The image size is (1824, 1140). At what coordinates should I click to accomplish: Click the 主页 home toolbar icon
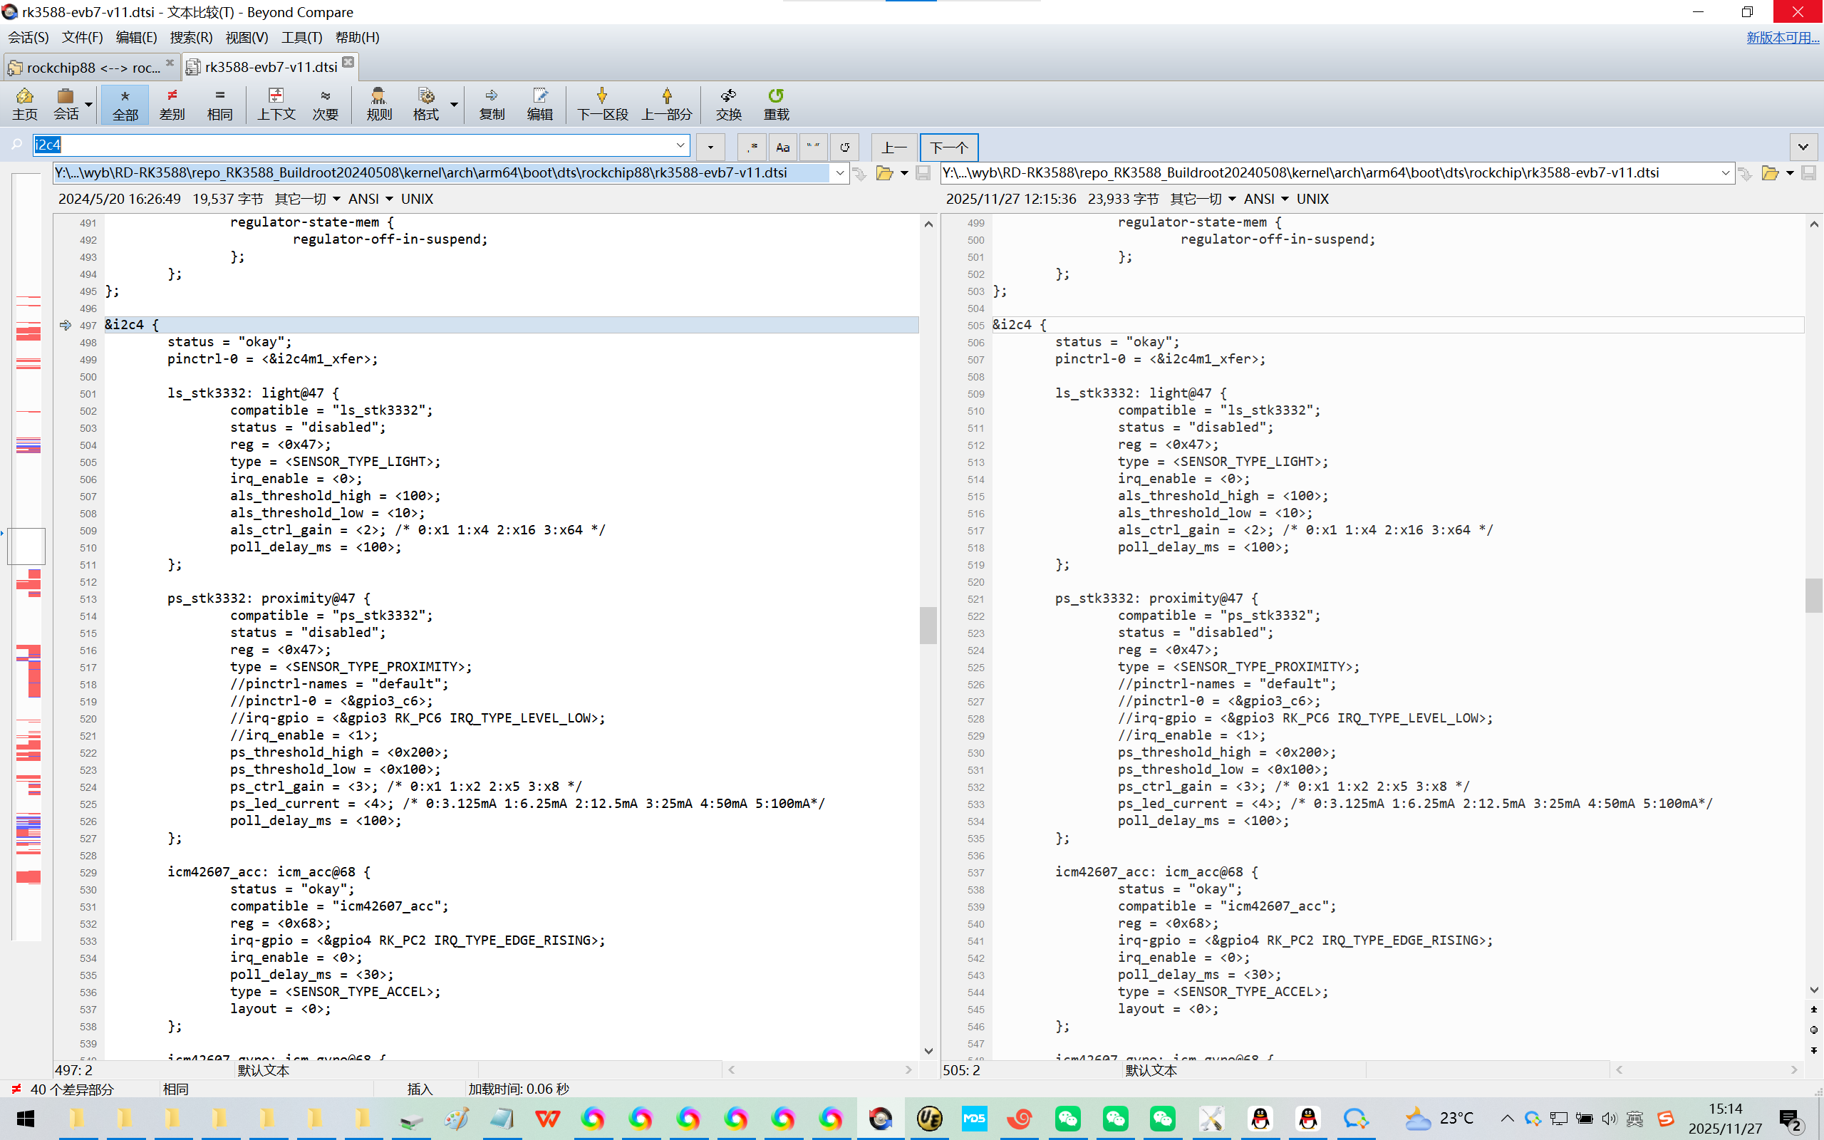[24, 103]
